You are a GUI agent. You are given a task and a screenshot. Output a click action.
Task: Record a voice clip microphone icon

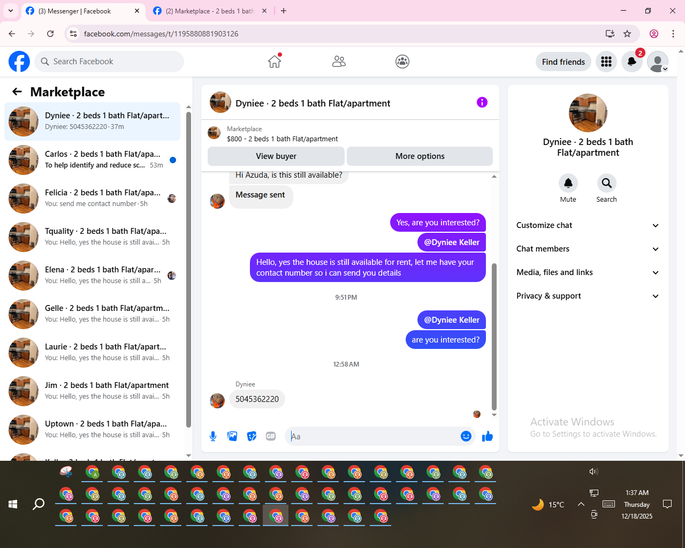(213, 436)
